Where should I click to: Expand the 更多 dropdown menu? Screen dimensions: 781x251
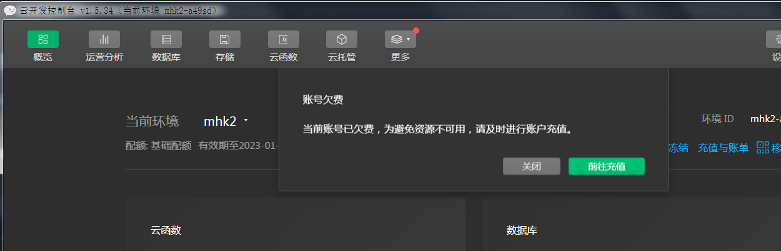(x=400, y=39)
